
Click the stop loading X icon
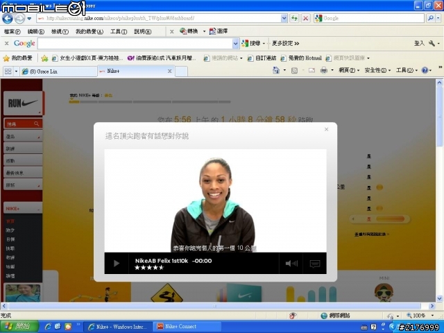[x=305, y=19]
